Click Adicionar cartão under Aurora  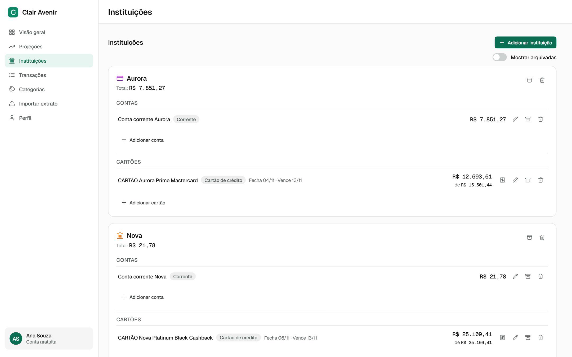pos(143,203)
